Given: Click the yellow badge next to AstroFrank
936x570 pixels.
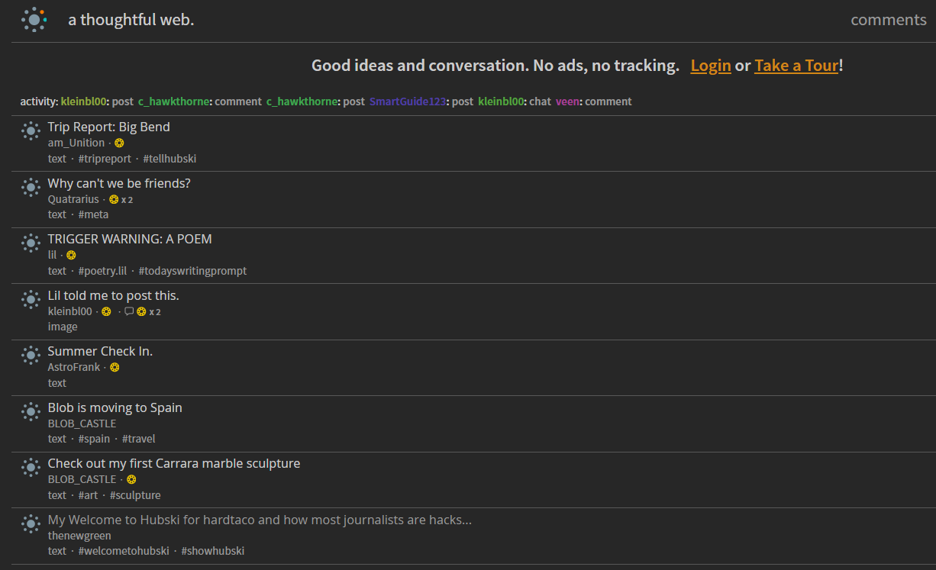Looking at the screenshot, I should click(x=115, y=367).
